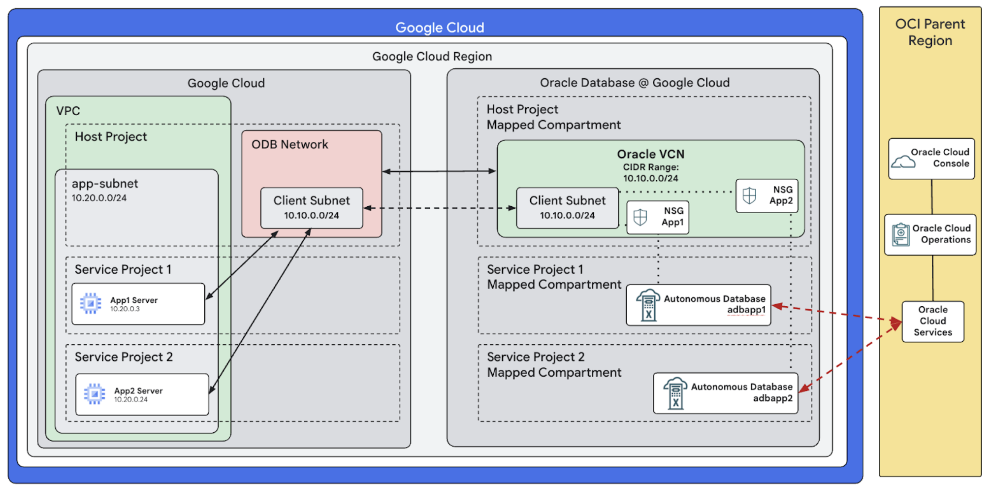This screenshot has height=486, width=991.
Task: Click the Service Project 1 dashed box
Action: [123, 269]
